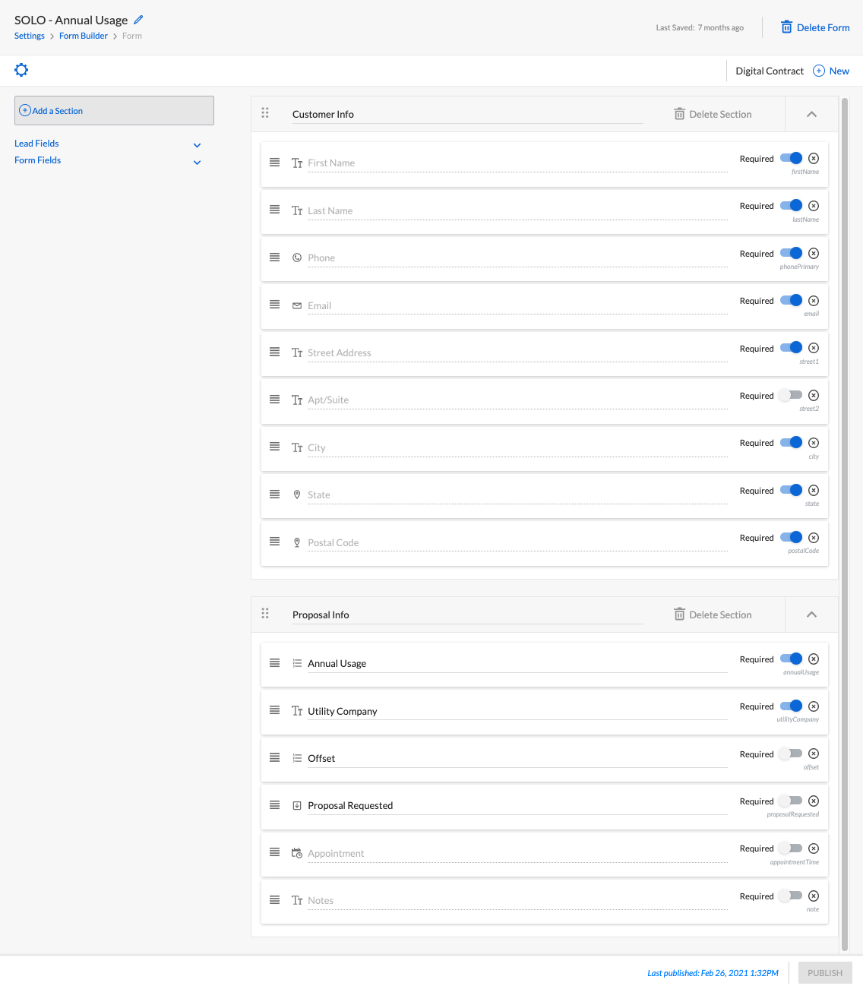
Task: Click the vertical scrollbar of the form panel
Action: (x=845, y=524)
